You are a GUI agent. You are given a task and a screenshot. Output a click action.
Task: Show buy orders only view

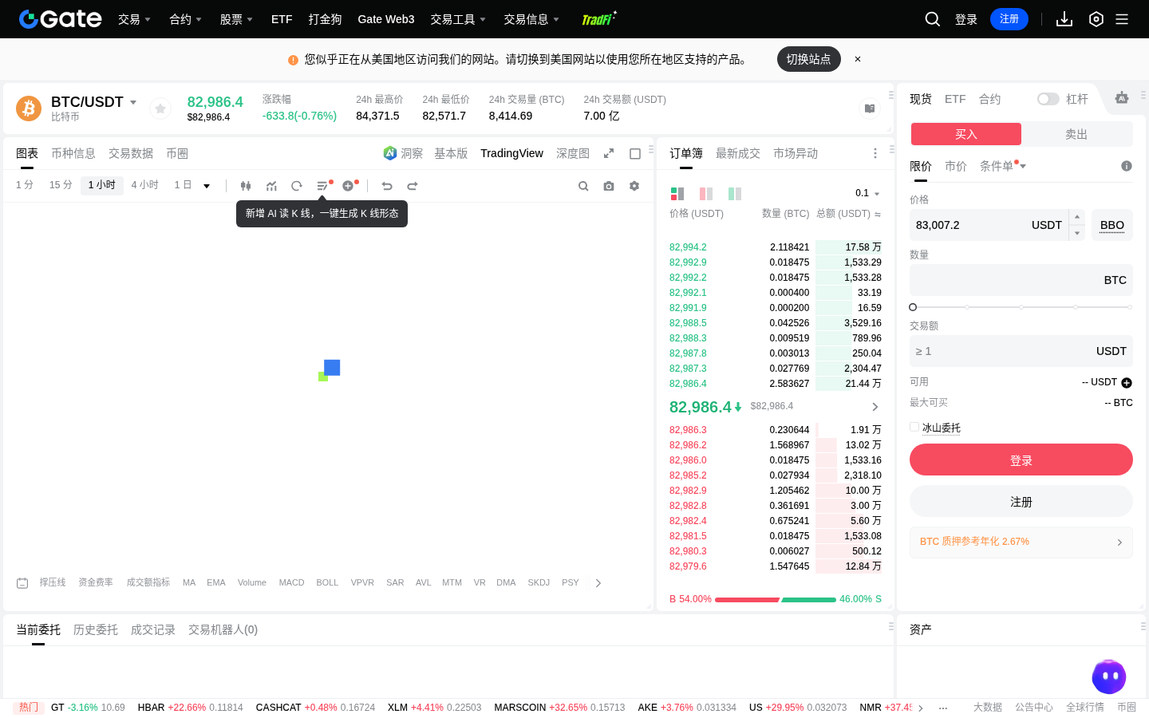pos(735,193)
